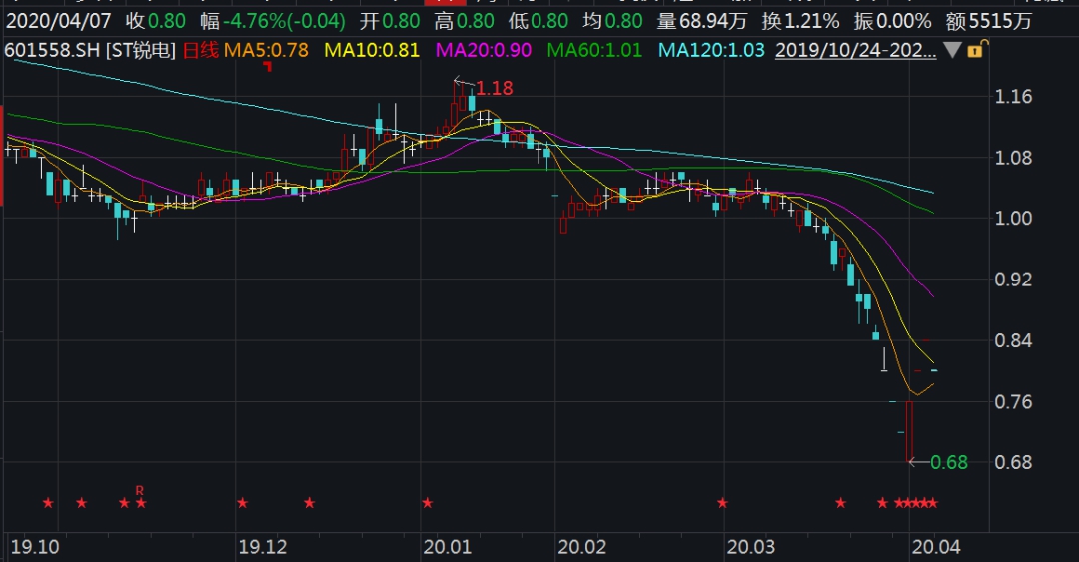
Task: Click the MA20:0.90 indicator label
Action: pos(484,50)
